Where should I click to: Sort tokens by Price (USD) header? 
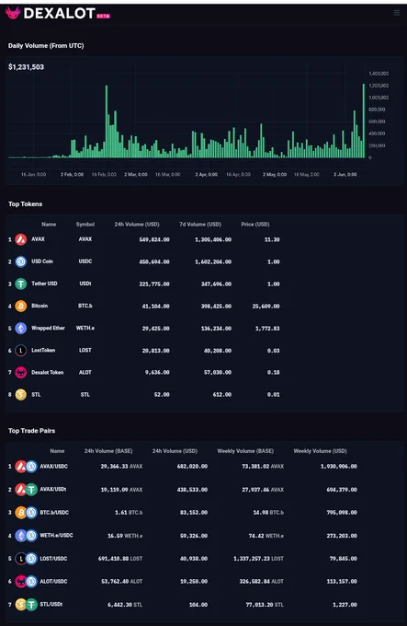tap(255, 225)
